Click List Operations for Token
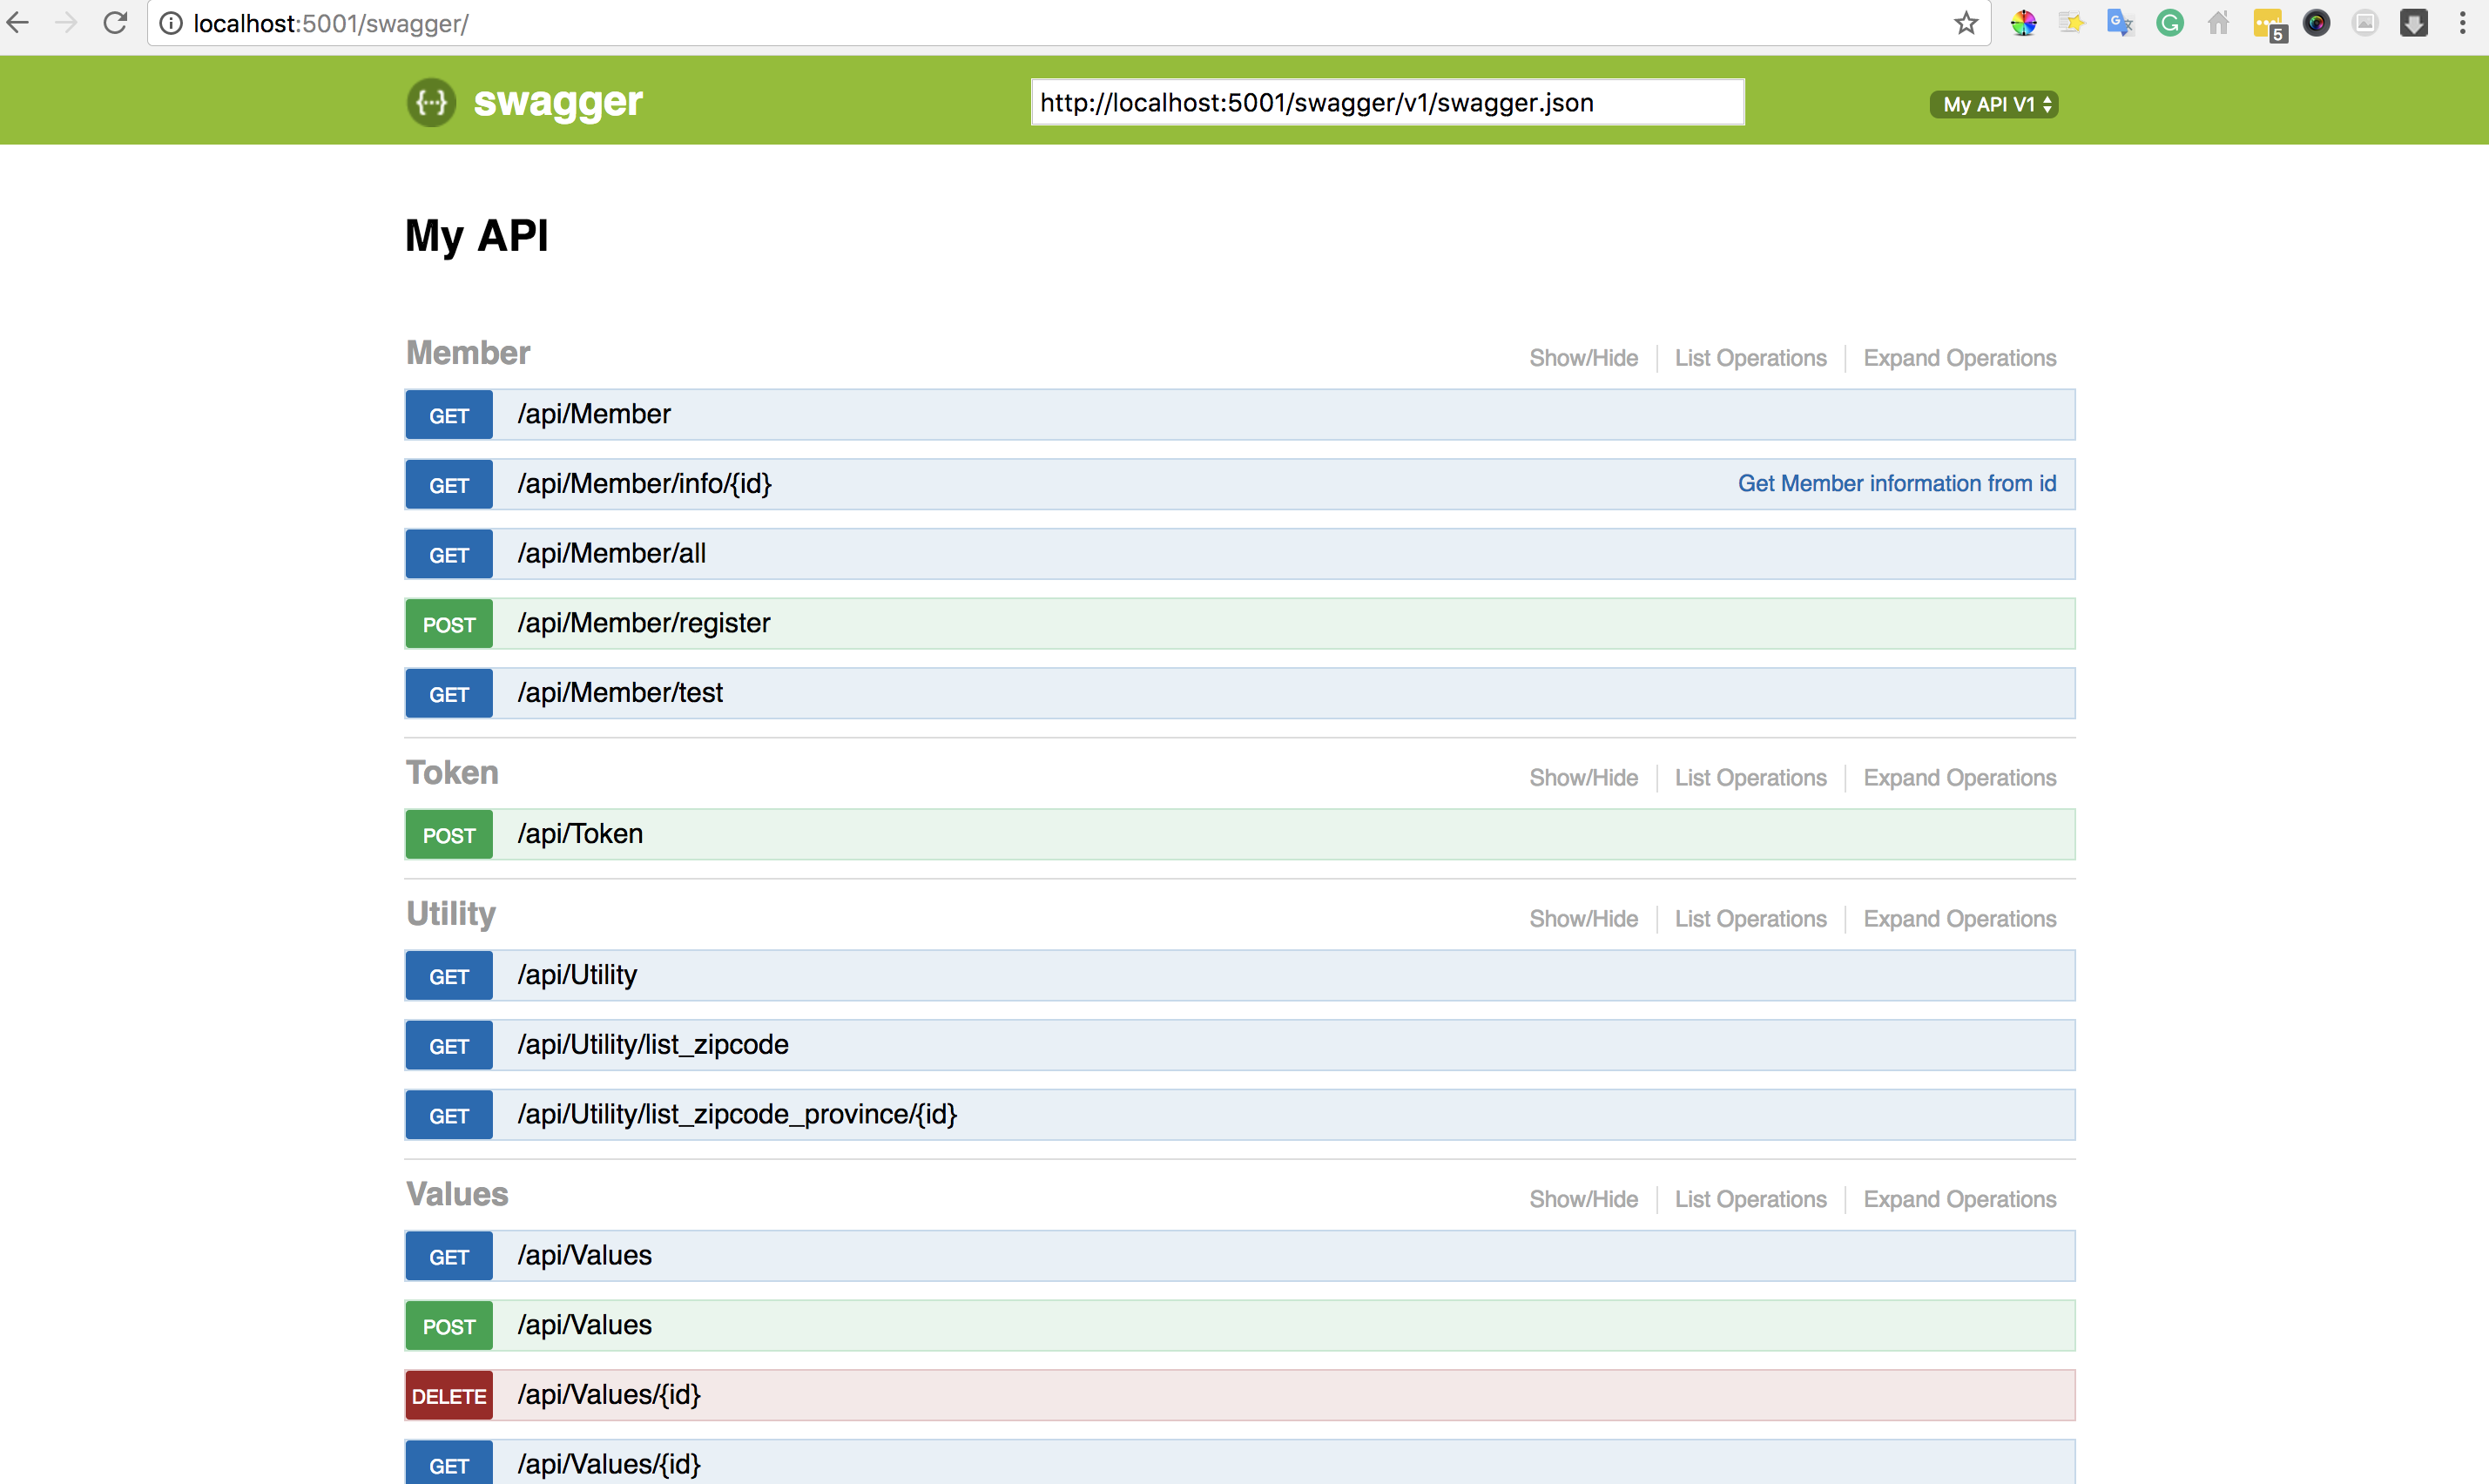2489x1484 pixels. click(x=1750, y=778)
